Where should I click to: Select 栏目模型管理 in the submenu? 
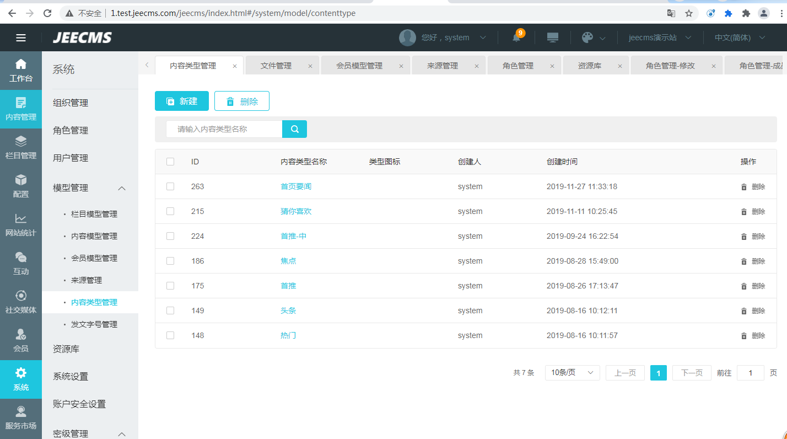click(94, 214)
